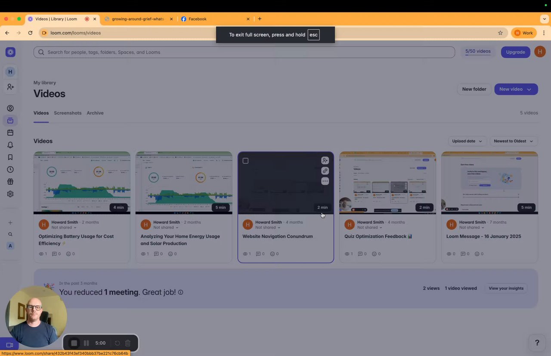Go back with the browser back arrow
Viewport: 551px width, 356px height.
(7, 33)
